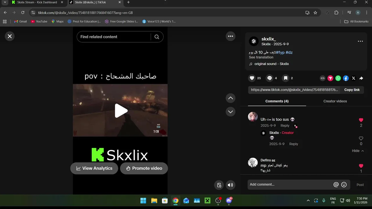372x209 pixels.
Task: Share the video to WhatsApp
Action: 338,78
